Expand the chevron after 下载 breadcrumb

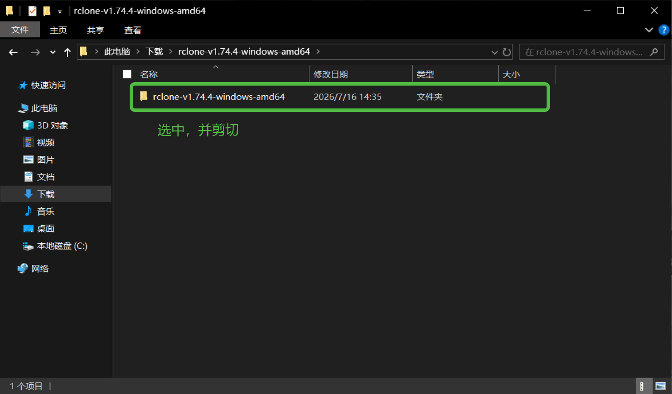point(171,52)
